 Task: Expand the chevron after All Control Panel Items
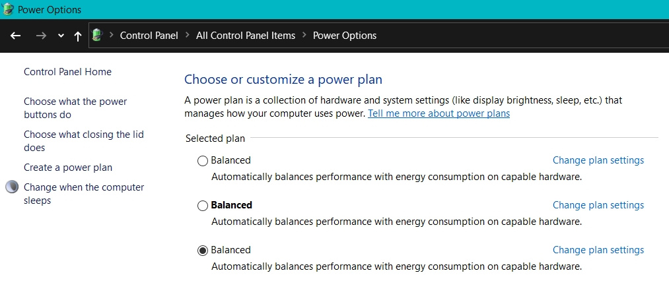[304, 36]
